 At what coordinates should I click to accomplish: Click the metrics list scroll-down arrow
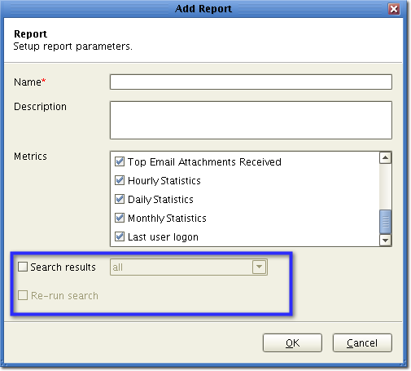[385, 241]
